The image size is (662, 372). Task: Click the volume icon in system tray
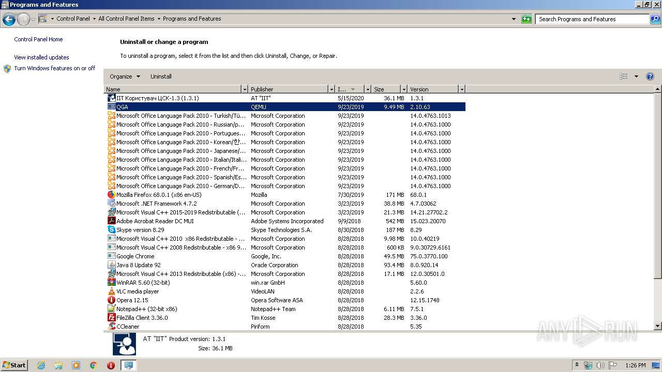600,365
